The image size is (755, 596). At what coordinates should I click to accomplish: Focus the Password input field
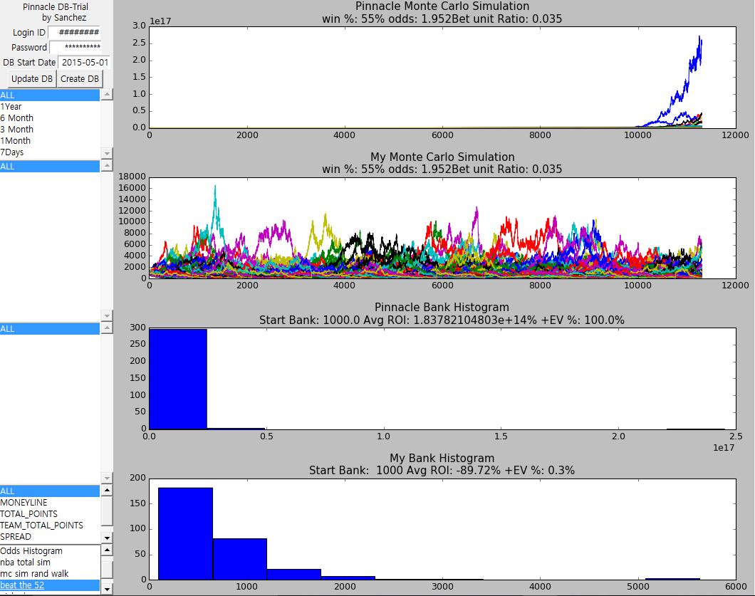[x=75, y=47]
